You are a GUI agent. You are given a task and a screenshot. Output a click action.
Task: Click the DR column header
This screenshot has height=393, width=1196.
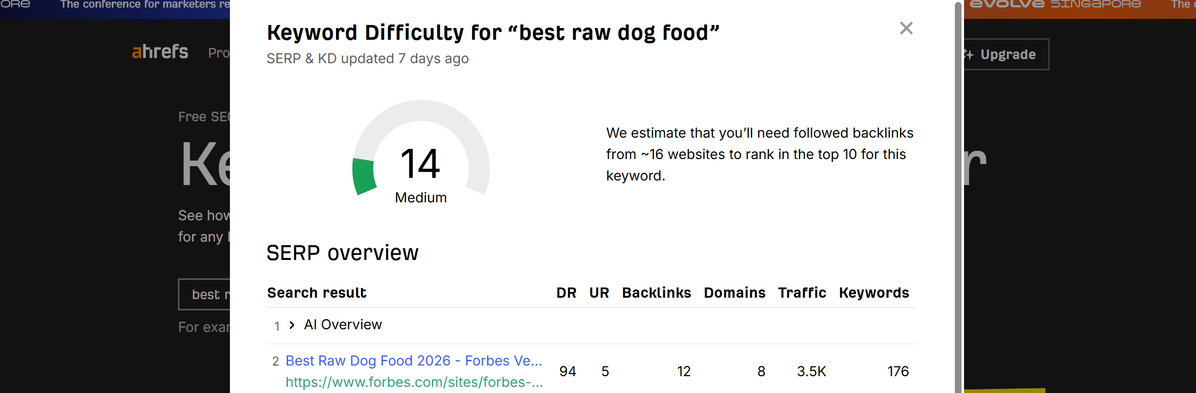pyautogui.click(x=566, y=293)
